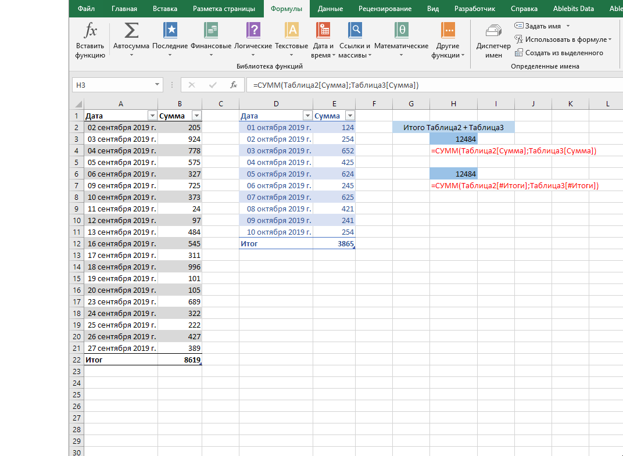Open filter dropdown in Дата header A1
This screenshot has width=623, height=456.
pos(152,116)
